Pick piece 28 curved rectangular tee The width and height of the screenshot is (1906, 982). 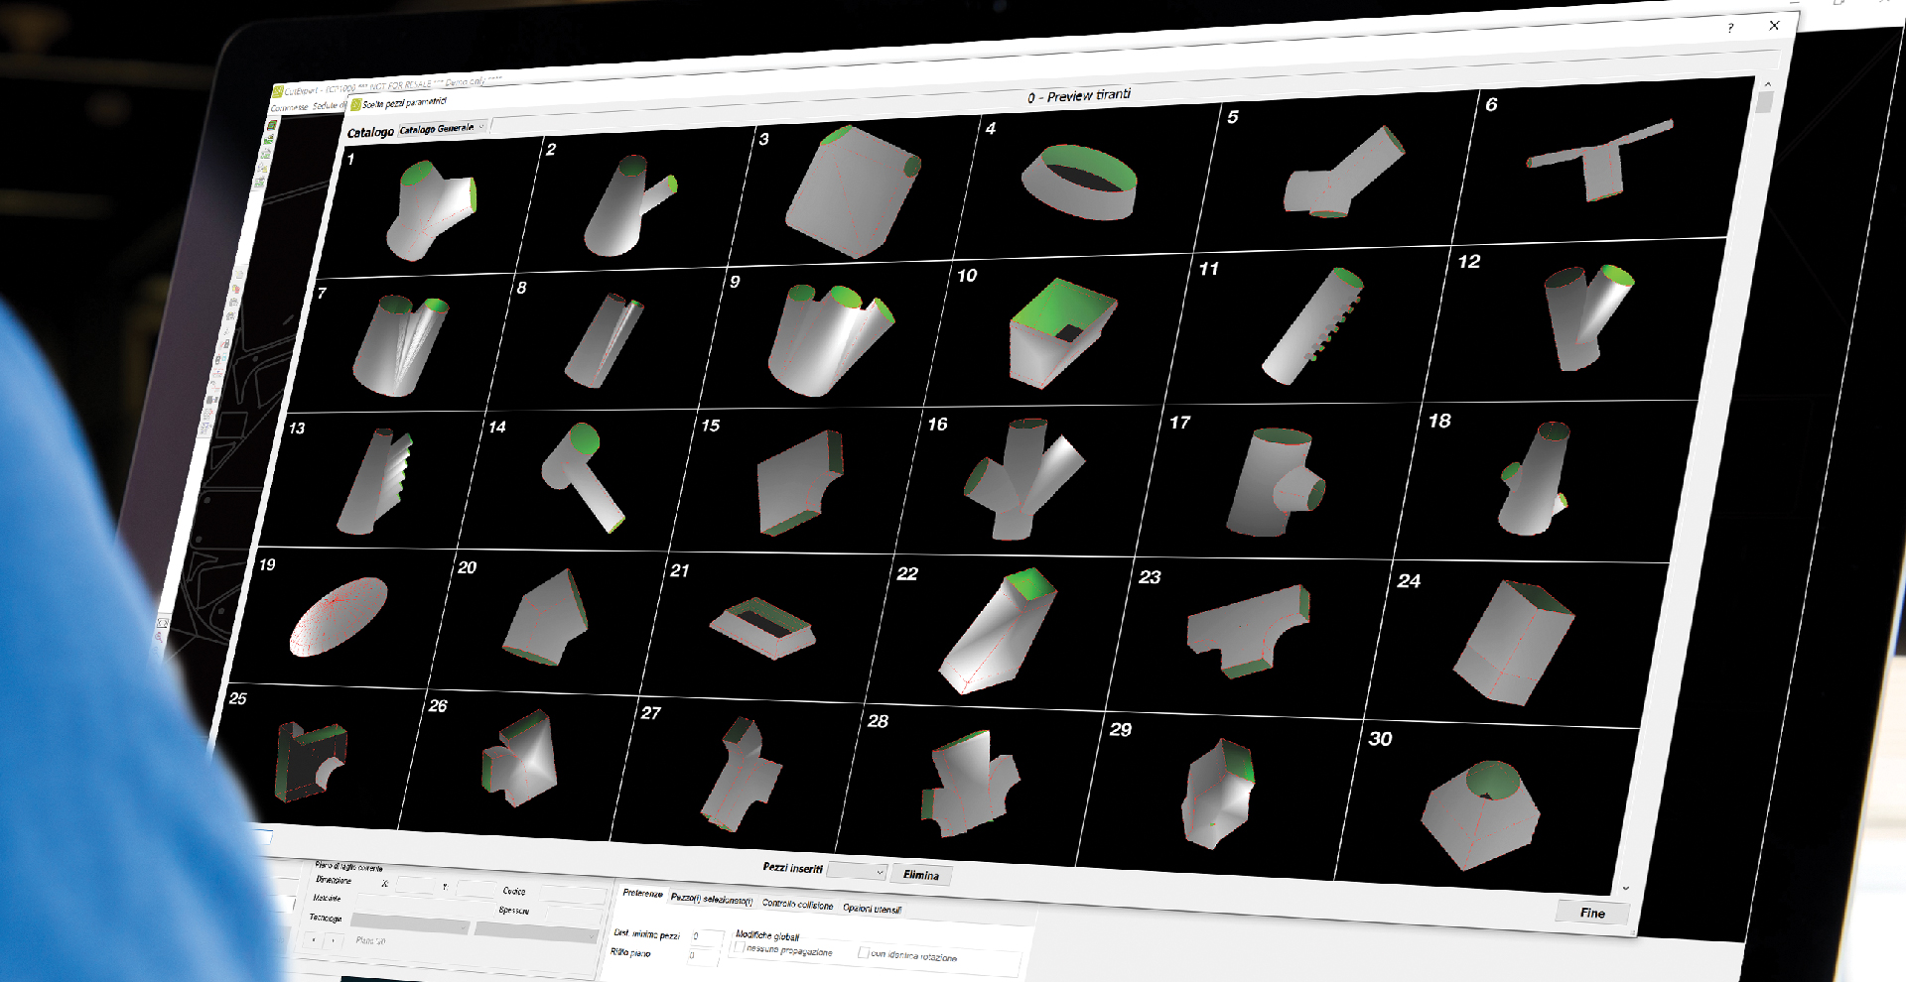pos(970,784)
